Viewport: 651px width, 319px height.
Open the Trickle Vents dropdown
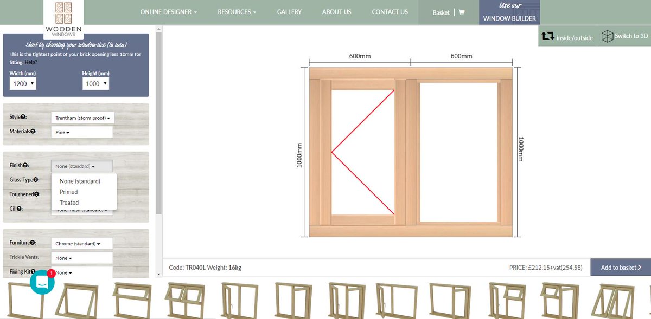point(82,258)
